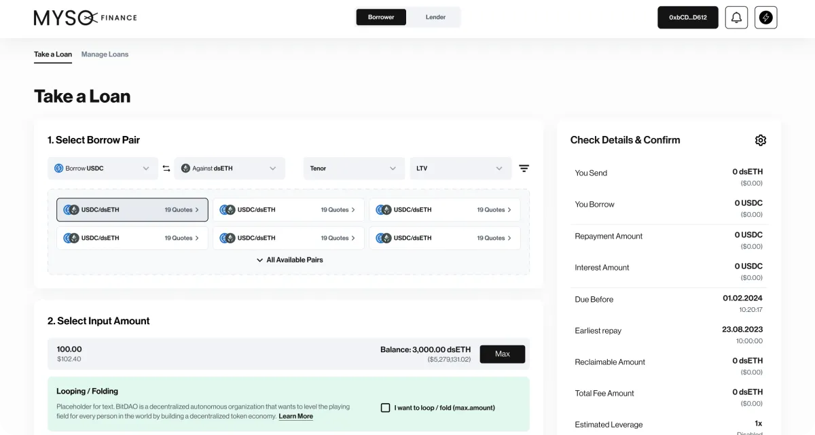The image size is (815, 435).
Task: Select the highlighted USDC/dsETH pair card
Action: click(x=132, y=210)
